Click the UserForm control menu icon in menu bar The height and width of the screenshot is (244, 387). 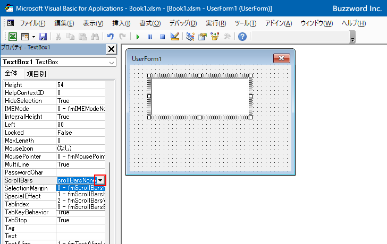[11, 23]
